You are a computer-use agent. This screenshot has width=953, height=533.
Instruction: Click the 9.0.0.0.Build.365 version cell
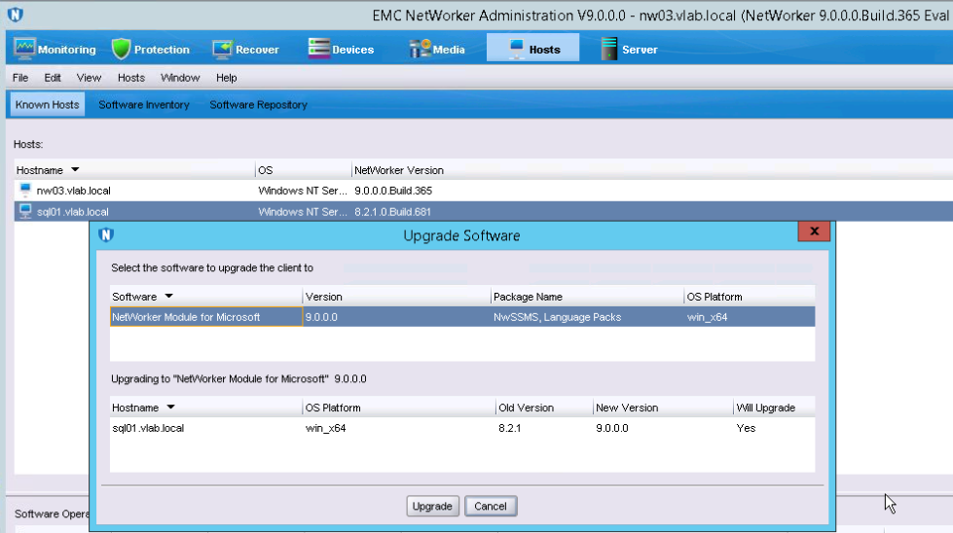(x=393, y=191)
